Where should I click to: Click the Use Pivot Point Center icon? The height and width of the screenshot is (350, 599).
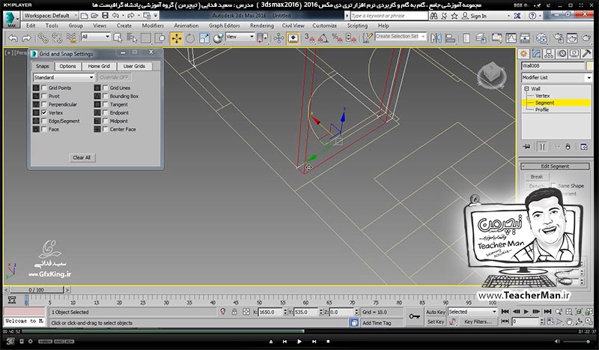pos(262,38)
